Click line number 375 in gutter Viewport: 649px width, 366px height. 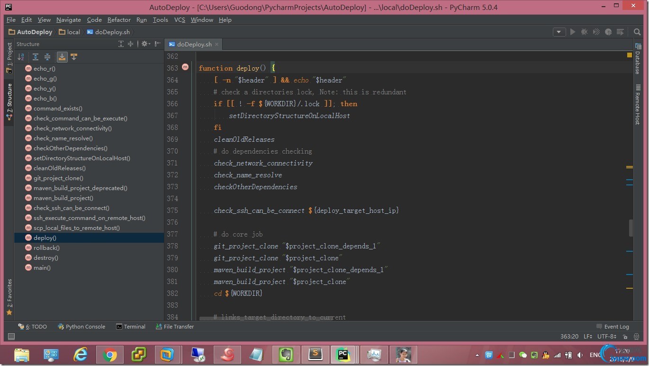pos(172,210)
